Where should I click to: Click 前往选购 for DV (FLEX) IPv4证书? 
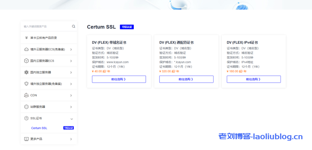(254, 79)
